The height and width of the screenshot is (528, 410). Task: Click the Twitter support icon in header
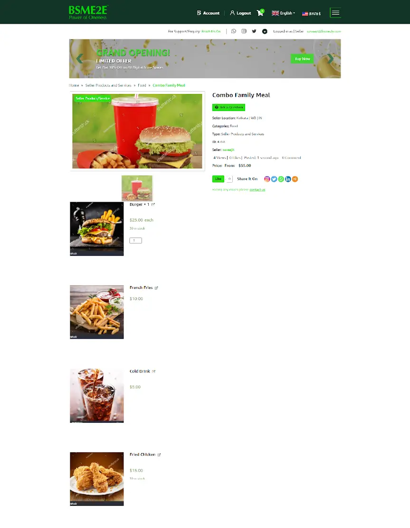tap(254, 31)
